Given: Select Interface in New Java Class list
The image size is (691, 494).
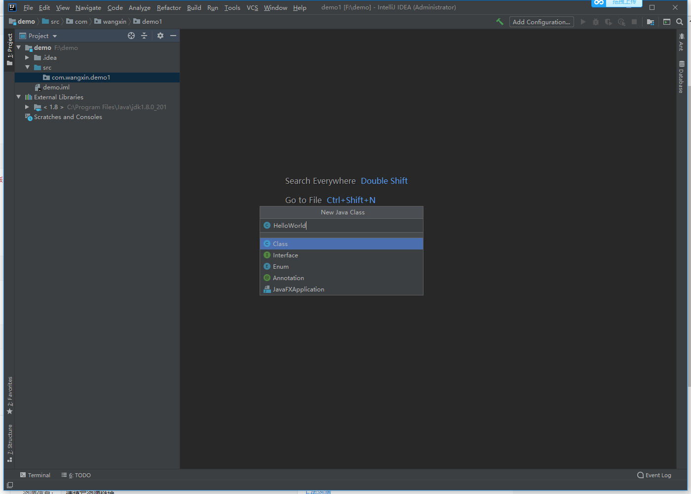Looking at the screenshot, I should coord(342,255).
